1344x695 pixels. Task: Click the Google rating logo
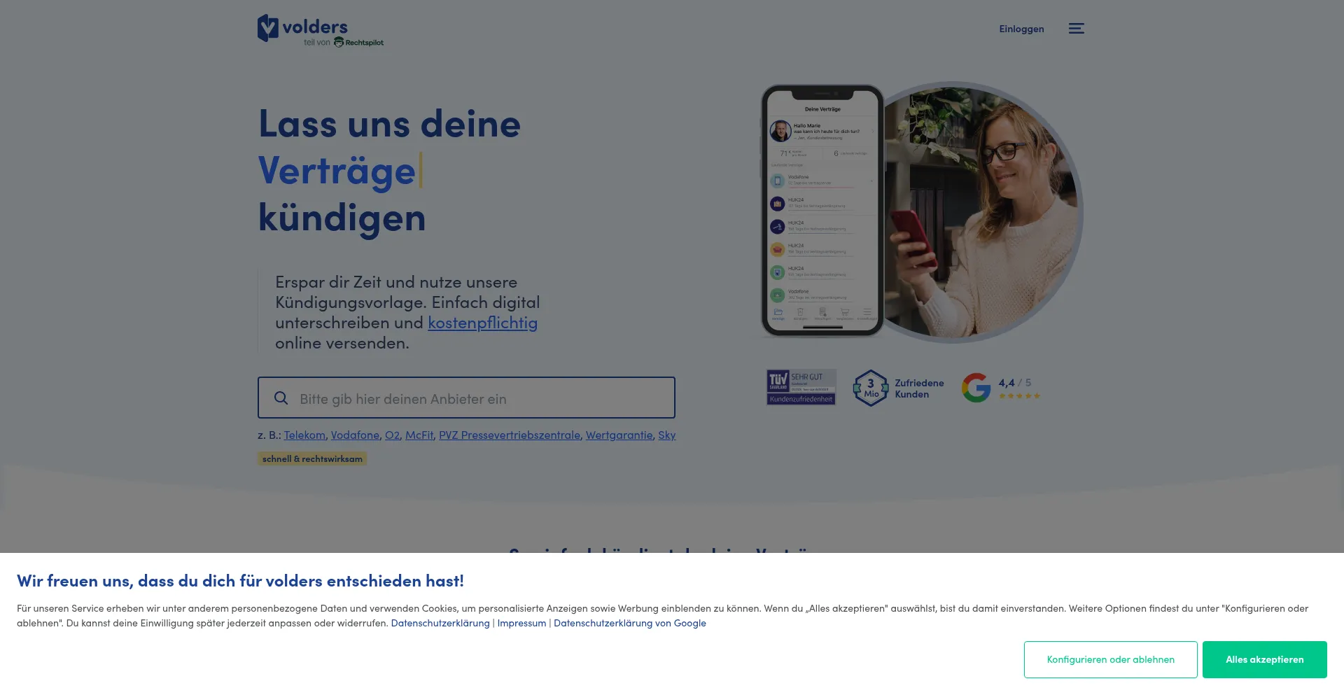point(976,388)
